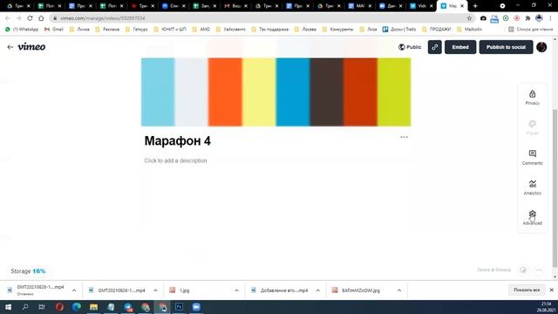Open Comments panel in right sidebar

pyautogui.click(x=532, y=157)
